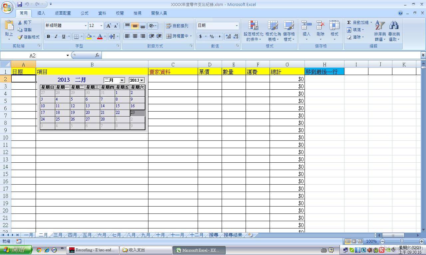Toggle Underline formatting
426x255 pixels.
click(x=64, y=36)
